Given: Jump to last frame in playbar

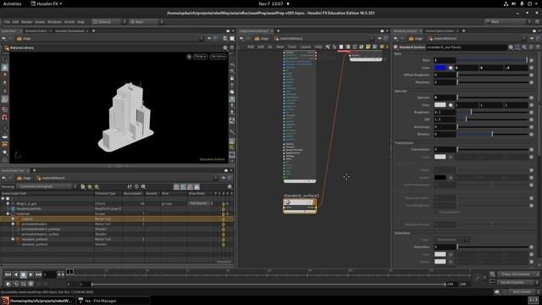Looking at the screenshot, I should (x=38, y=274).
